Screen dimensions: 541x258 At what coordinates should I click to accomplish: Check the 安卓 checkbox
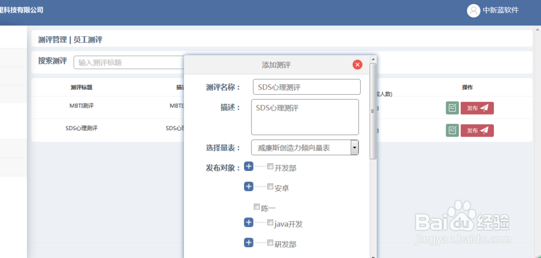coord(270,187)
